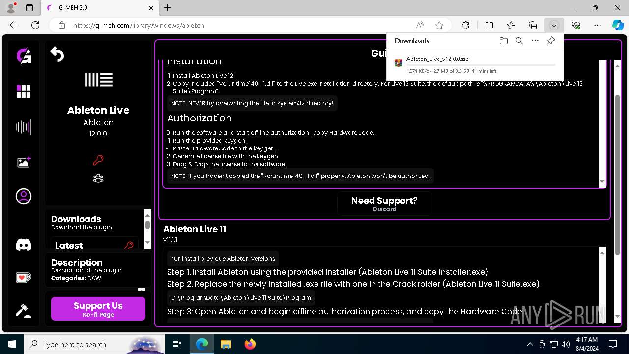This screenshot has height=354, width=629.
Task: Open the gavel legal icon in sidebar
Action: pos(24,310)
